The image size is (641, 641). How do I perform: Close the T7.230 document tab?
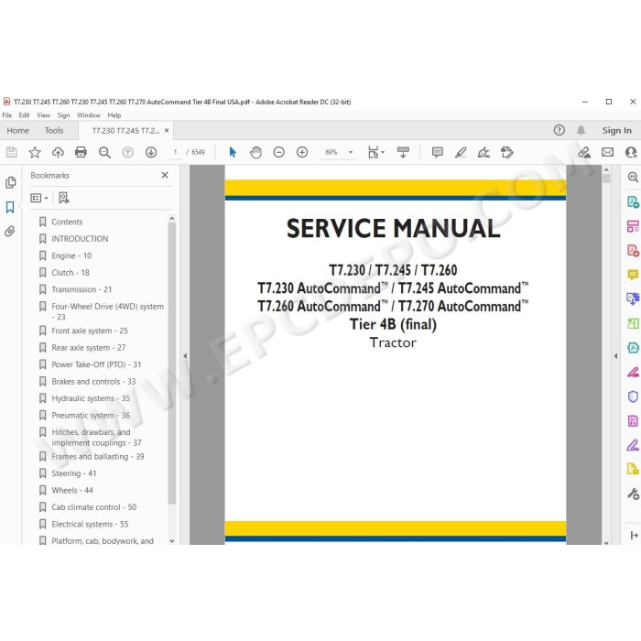(x=167, y=130)
